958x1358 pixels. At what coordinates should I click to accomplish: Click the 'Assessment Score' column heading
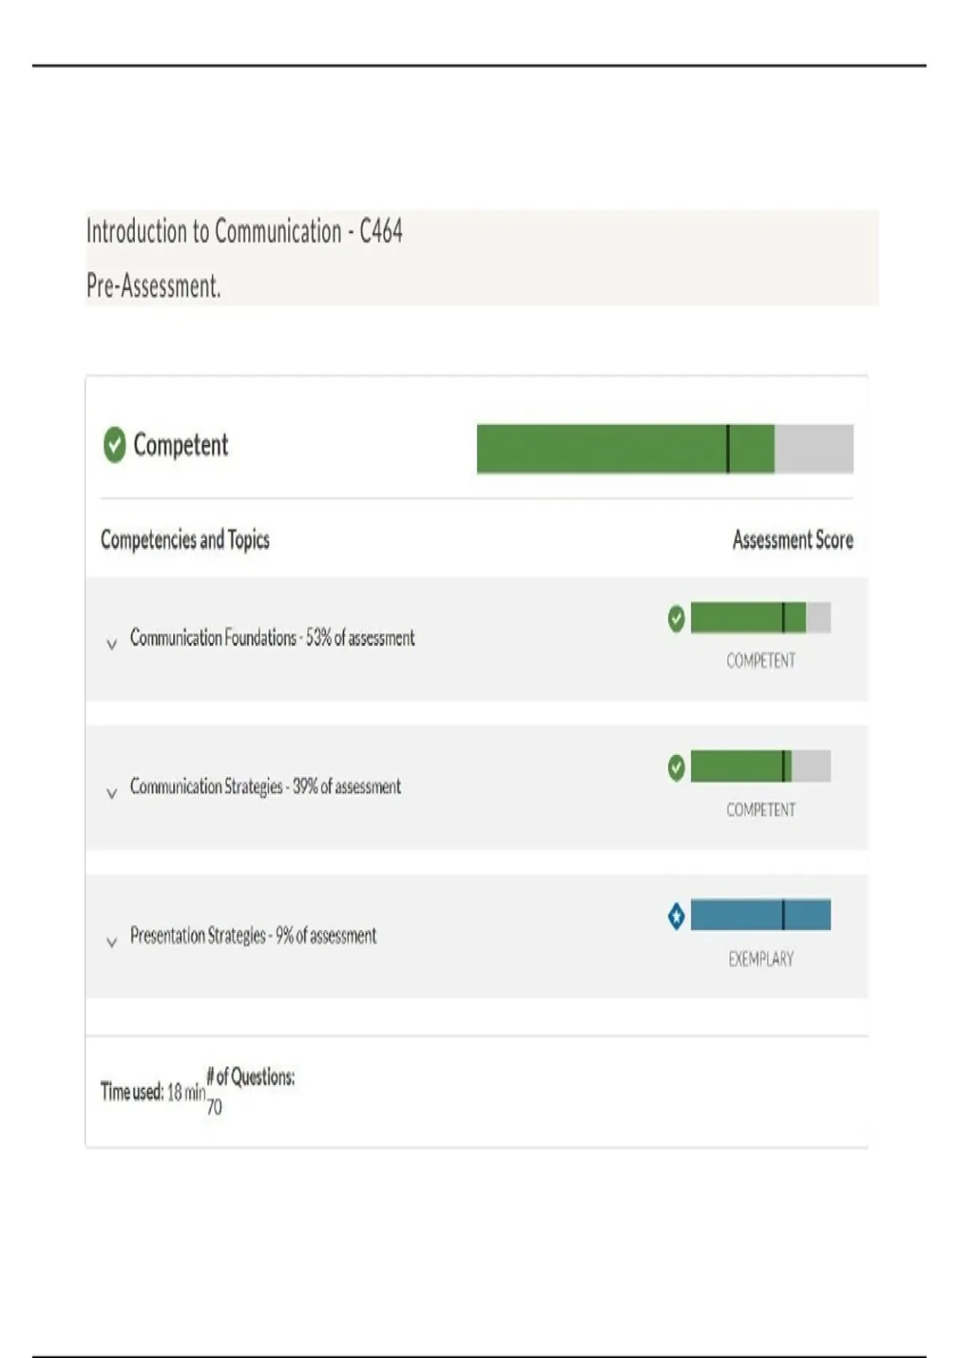793,541
